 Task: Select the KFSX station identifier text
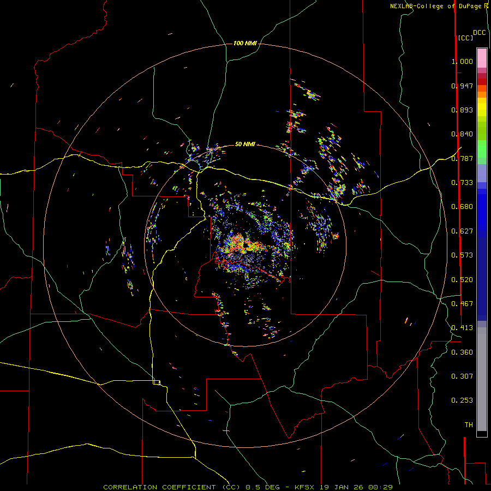pyautogui.click(x=305, y=487)
